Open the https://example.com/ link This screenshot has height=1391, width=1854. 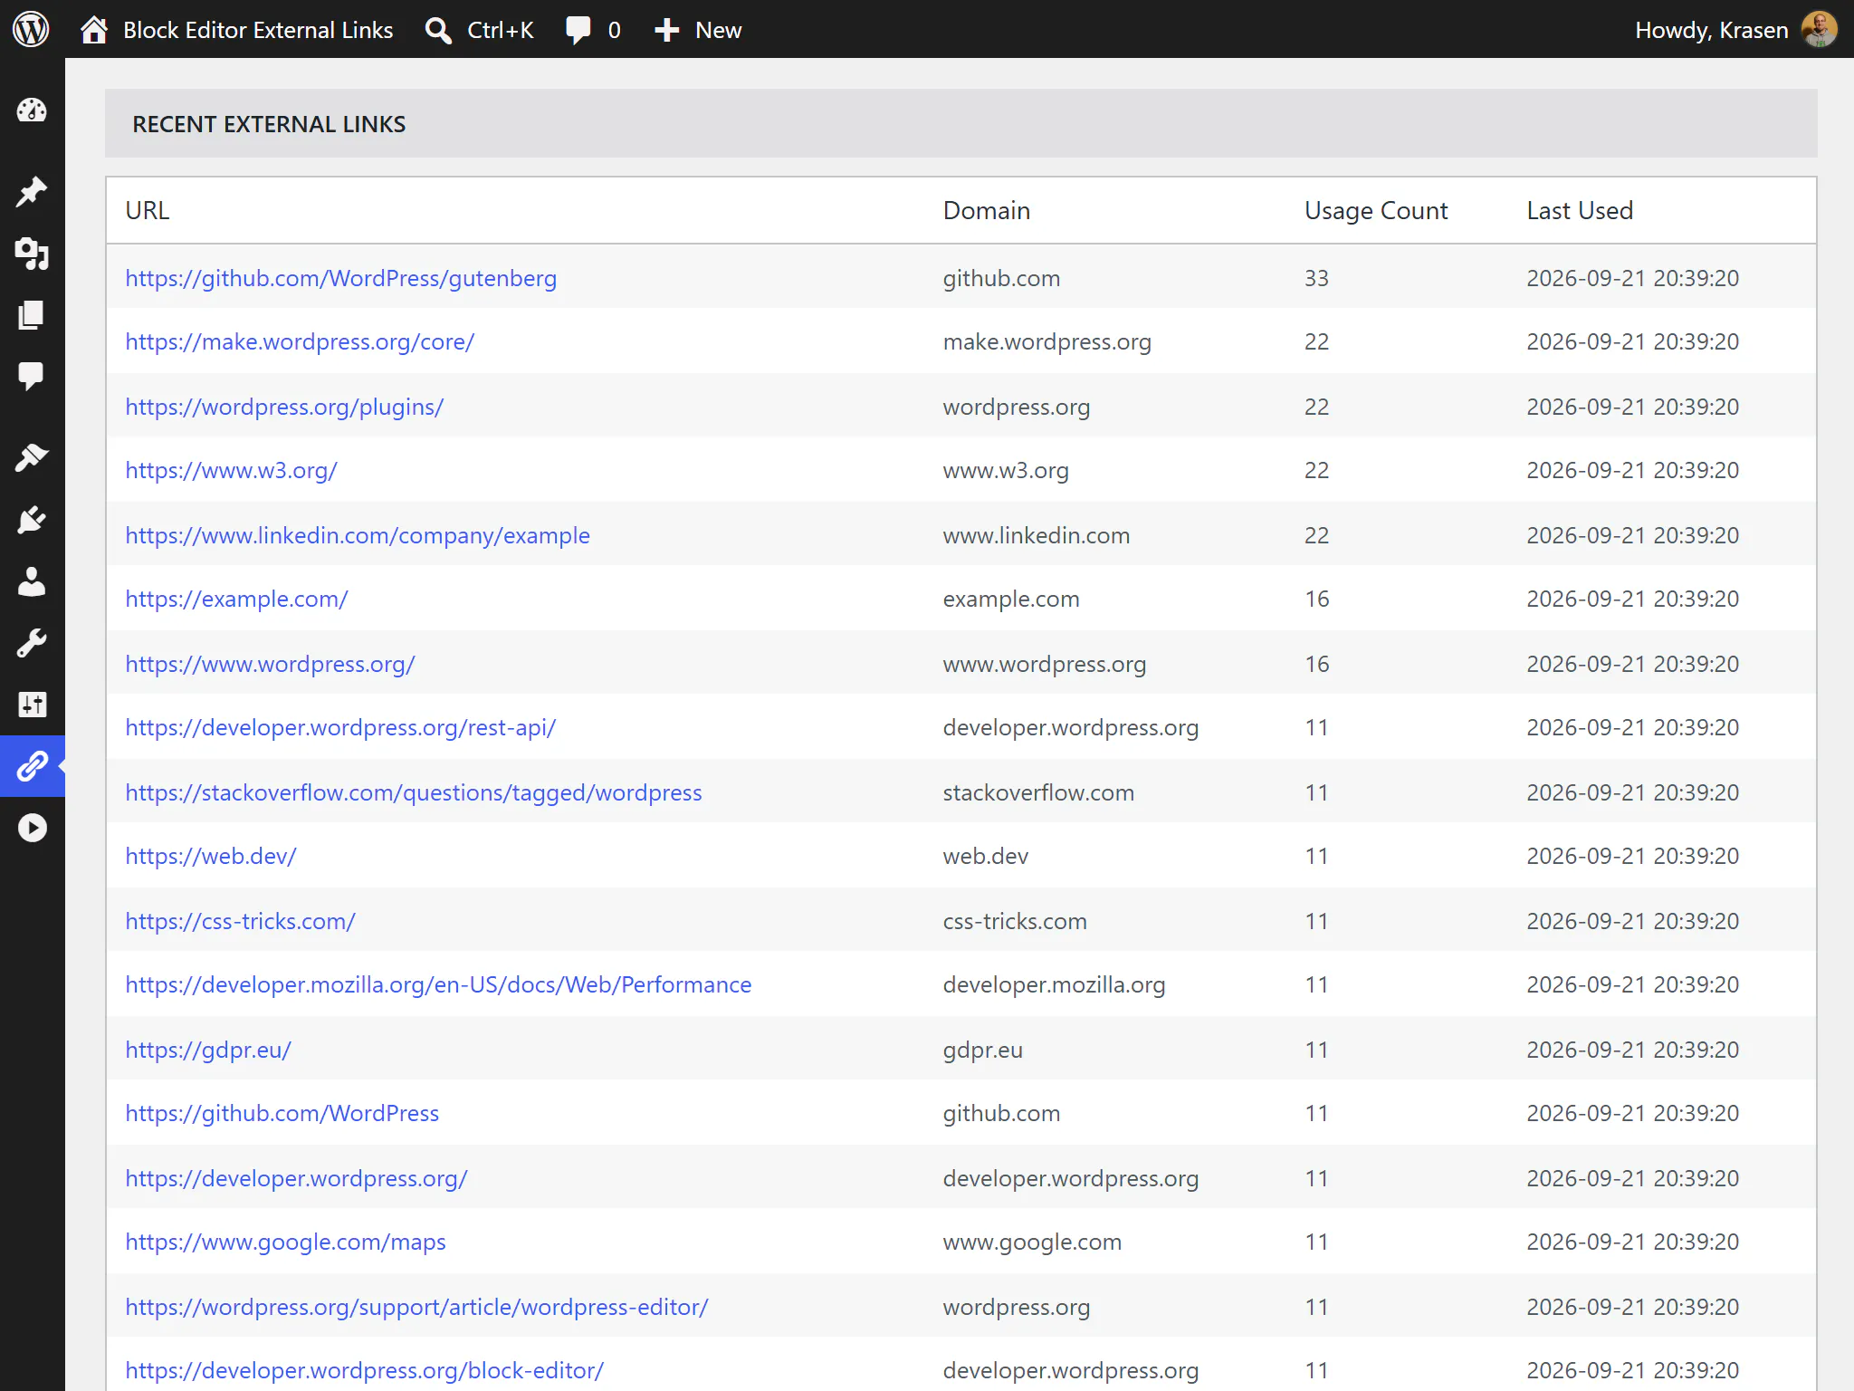(x=236, y=599)
